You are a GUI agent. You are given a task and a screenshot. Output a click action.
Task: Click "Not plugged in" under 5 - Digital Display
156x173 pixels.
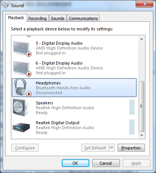[50, 53]
